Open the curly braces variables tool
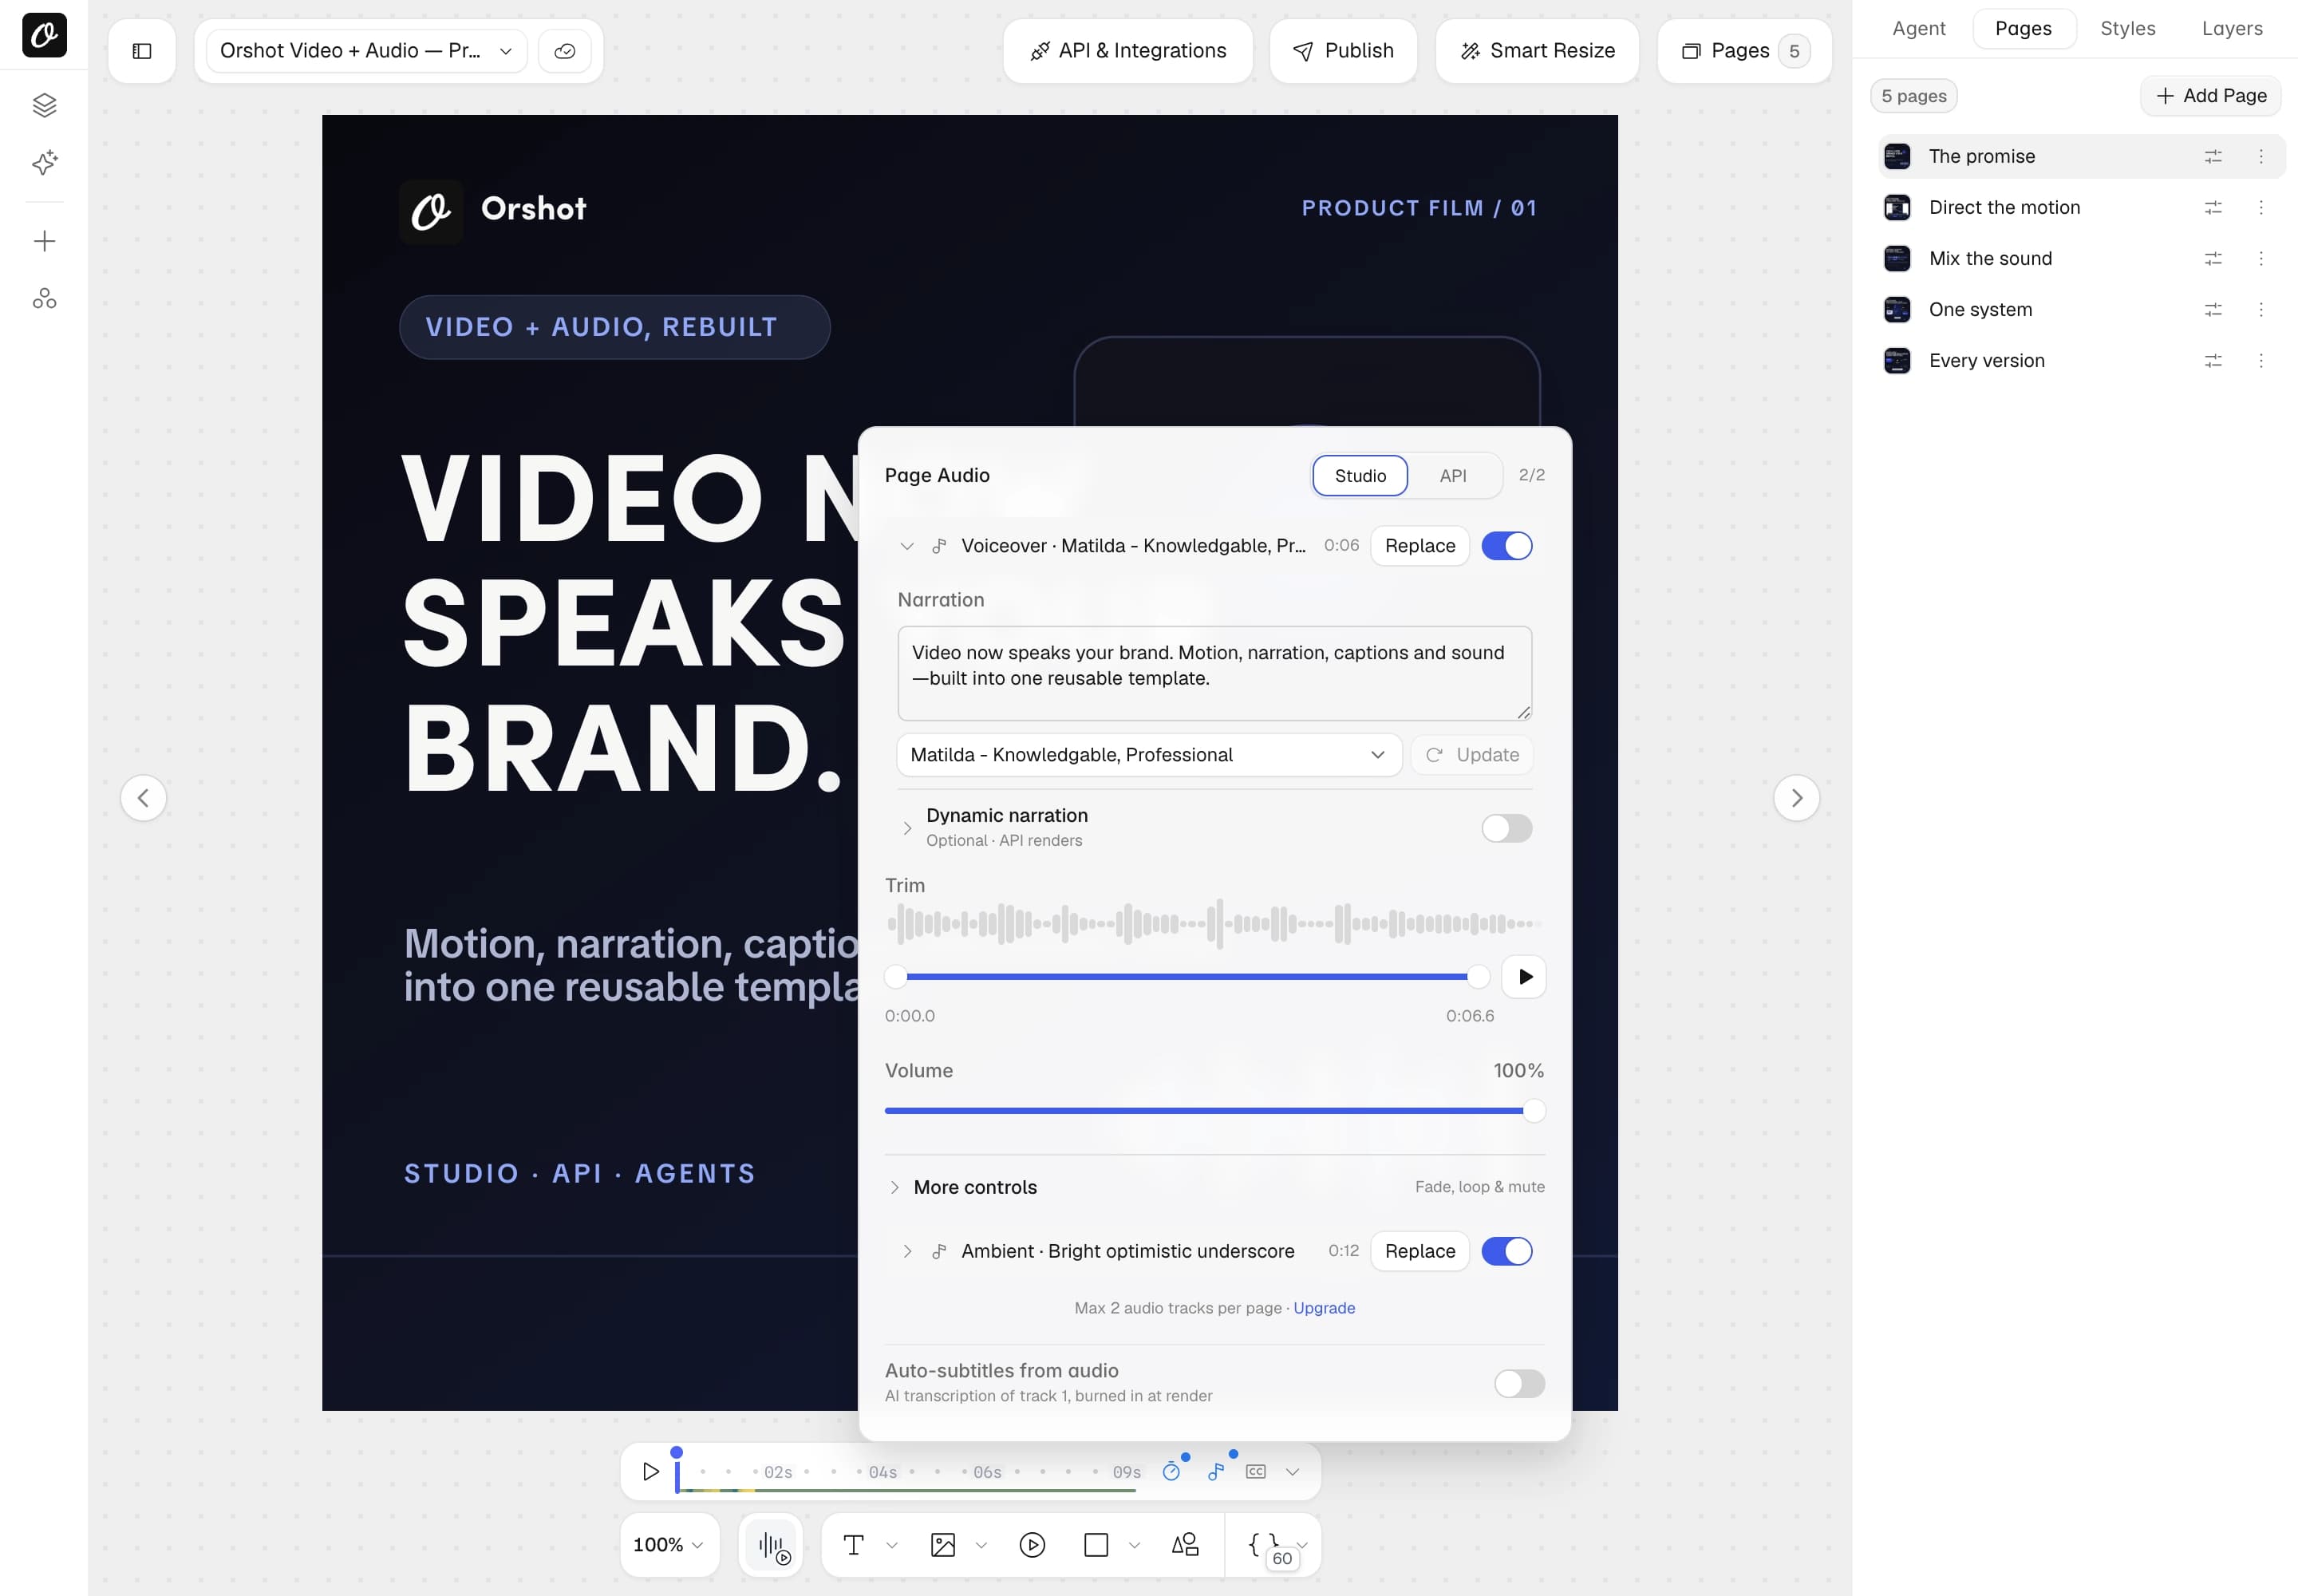The width and height of the screenshot is (2298, 1596). (x=1263, y=1546)
